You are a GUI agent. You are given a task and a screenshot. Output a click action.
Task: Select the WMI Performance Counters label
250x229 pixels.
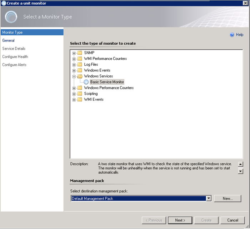(105, 59)
